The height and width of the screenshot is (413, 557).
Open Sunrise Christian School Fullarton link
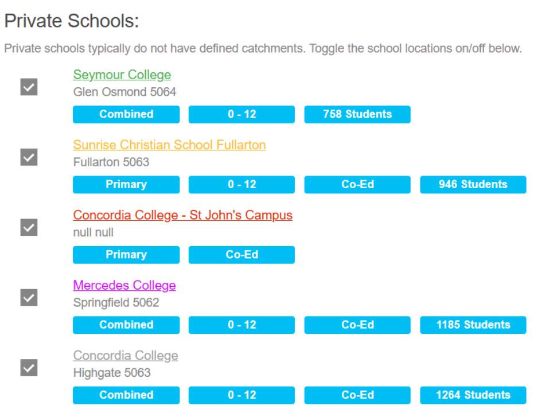[x=169, y=145]
